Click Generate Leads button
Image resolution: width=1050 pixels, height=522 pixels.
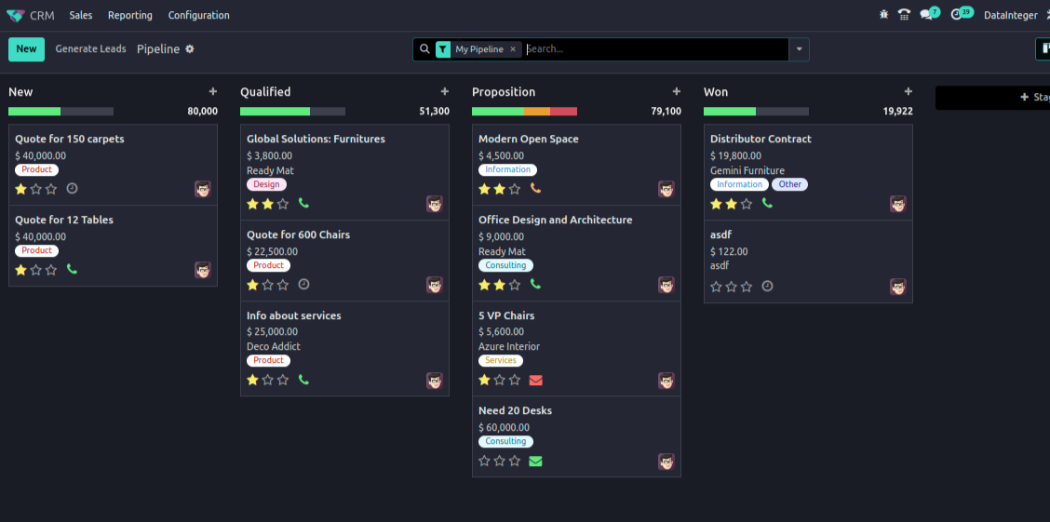(x=90, y=49)
